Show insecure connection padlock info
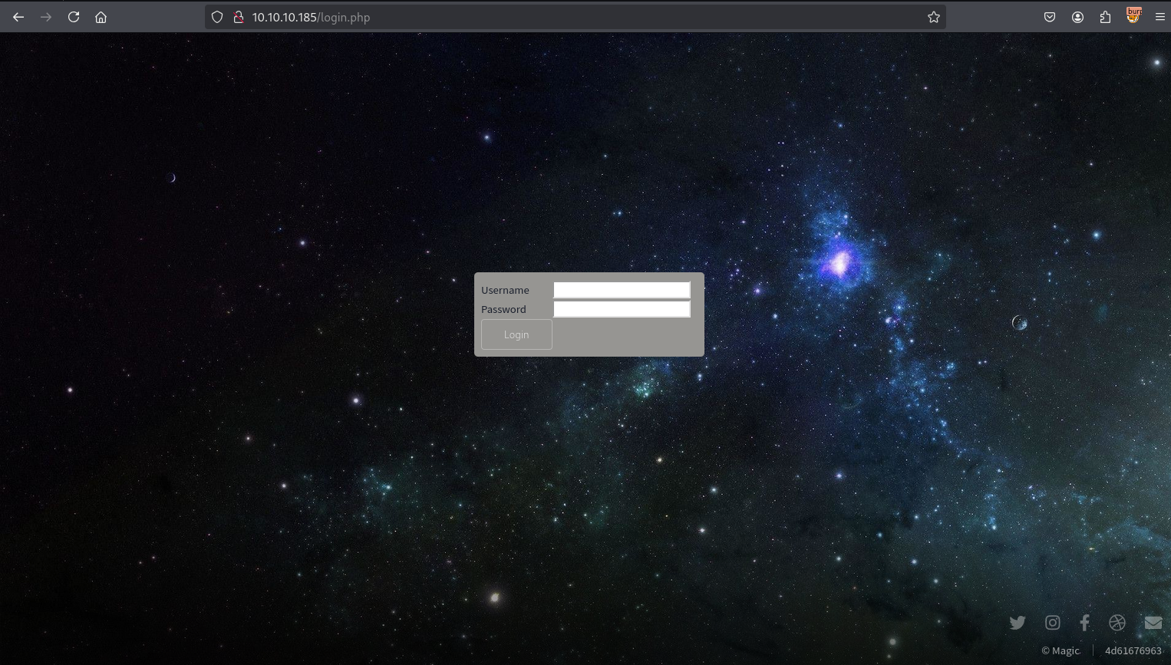This screenshot has height=665, width=1171. point(239,17)
